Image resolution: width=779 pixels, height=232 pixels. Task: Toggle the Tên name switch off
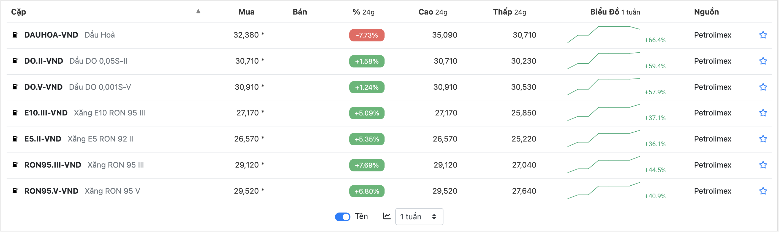coord(342,217)
